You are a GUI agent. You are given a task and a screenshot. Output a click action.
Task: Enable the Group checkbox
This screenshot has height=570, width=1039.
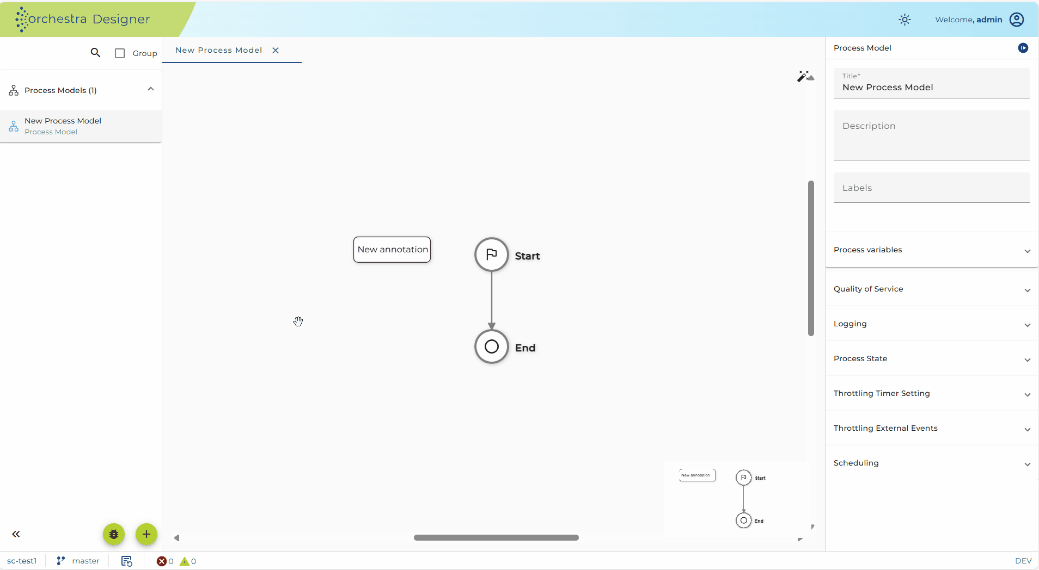click(120, 53)
